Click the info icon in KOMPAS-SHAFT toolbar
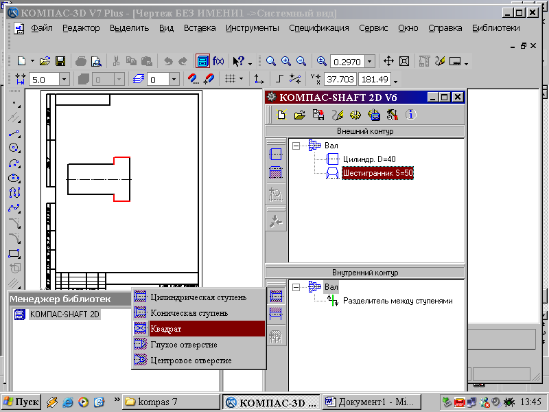This screenshot has height=412, width=549. click(410, 115)
